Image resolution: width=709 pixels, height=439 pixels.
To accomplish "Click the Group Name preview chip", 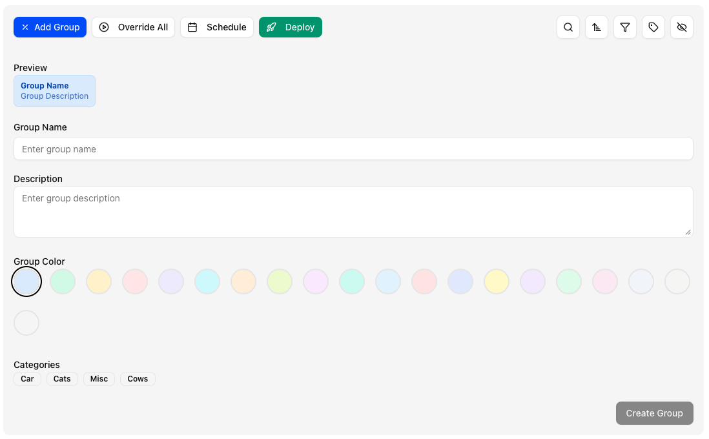I will click(x=54, y=91).
